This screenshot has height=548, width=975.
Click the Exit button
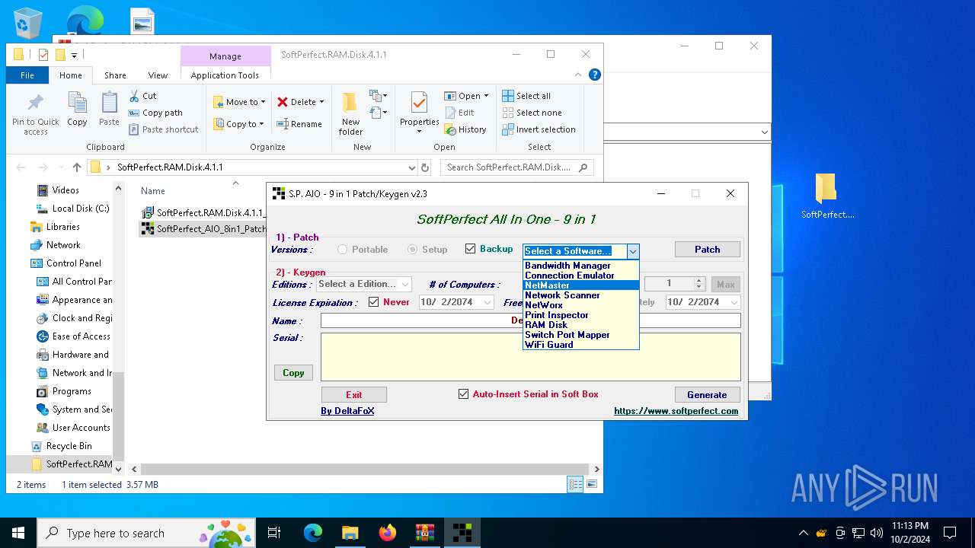pos(354,394)
